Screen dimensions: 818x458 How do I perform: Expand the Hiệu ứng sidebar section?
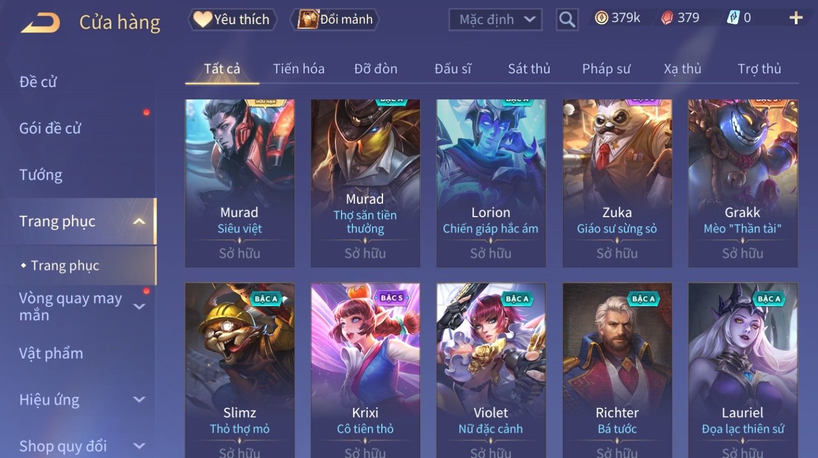click(x=139, y=399)
